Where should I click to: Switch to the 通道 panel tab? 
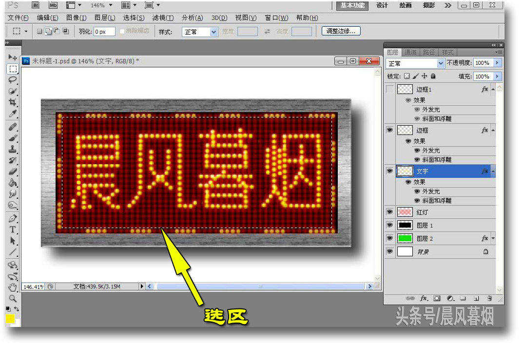click(411, 52)
